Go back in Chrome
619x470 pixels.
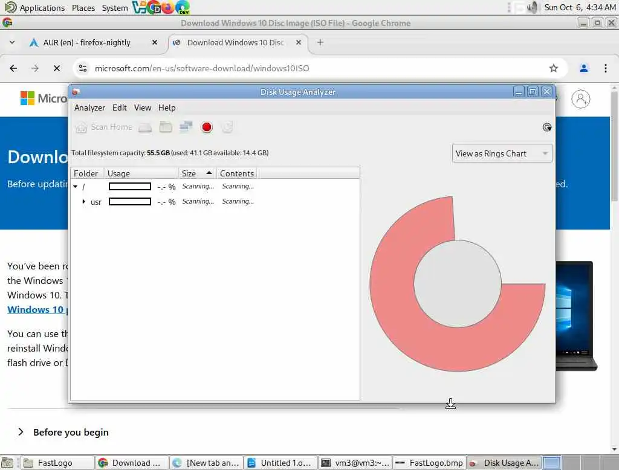tap(13, 68)
